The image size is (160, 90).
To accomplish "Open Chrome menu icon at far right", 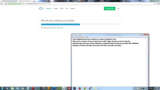I will click(x=158, y=3).
